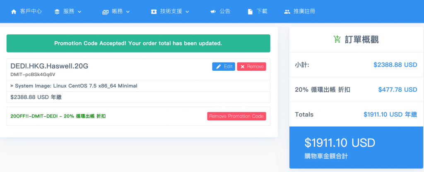Image resolution: width=424 pixels, height=172 pixels.
Task: Expand the 帳務 dropdown chevron
Action: pos(128,12)
